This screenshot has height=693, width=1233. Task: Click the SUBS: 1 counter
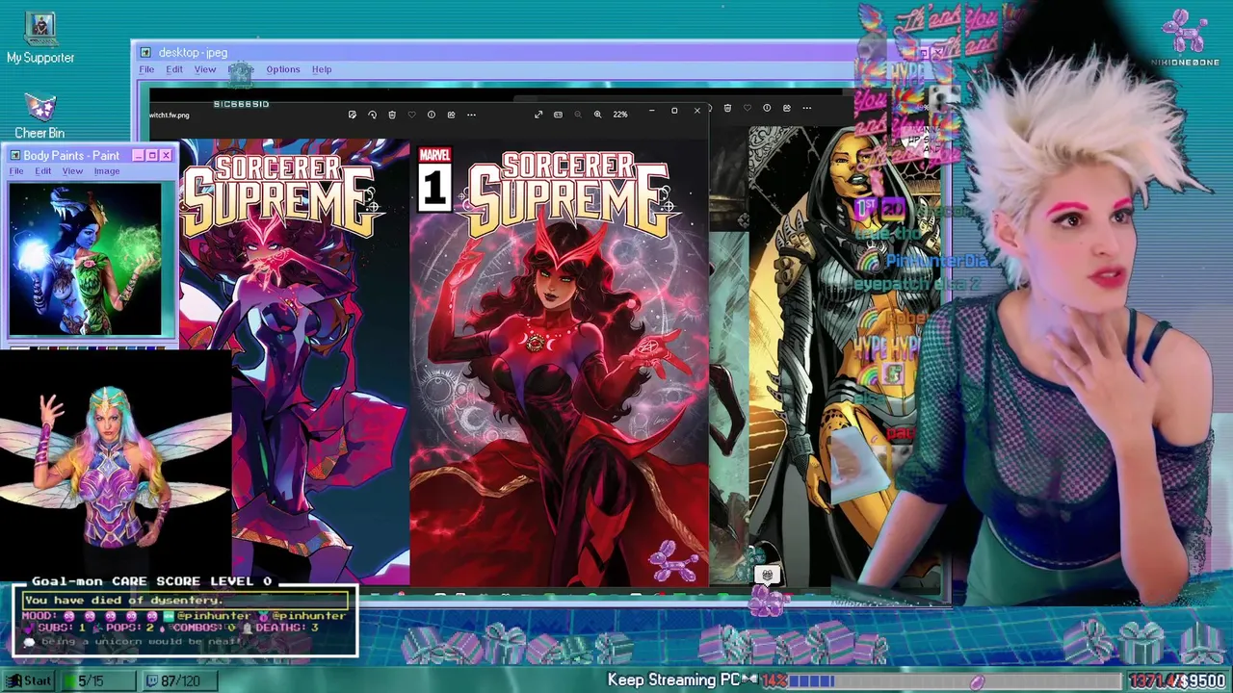click(55, 628)
